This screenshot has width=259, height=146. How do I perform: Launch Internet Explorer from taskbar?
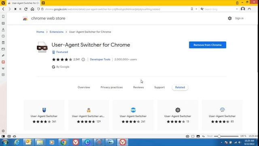click(x=17, y=142)
